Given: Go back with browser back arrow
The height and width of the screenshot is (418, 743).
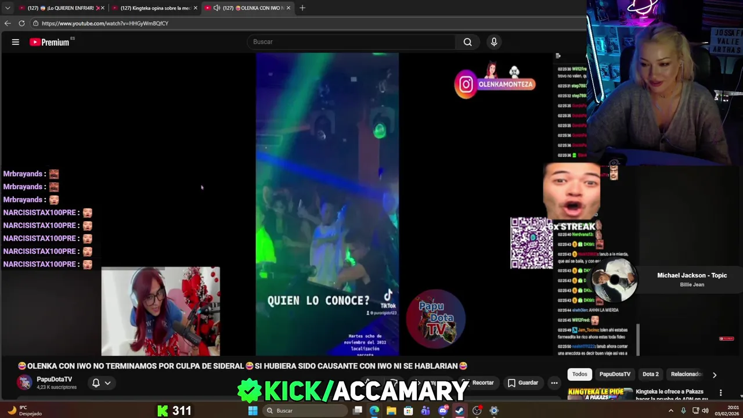Looking at the screenshot, I should (8, 23).
